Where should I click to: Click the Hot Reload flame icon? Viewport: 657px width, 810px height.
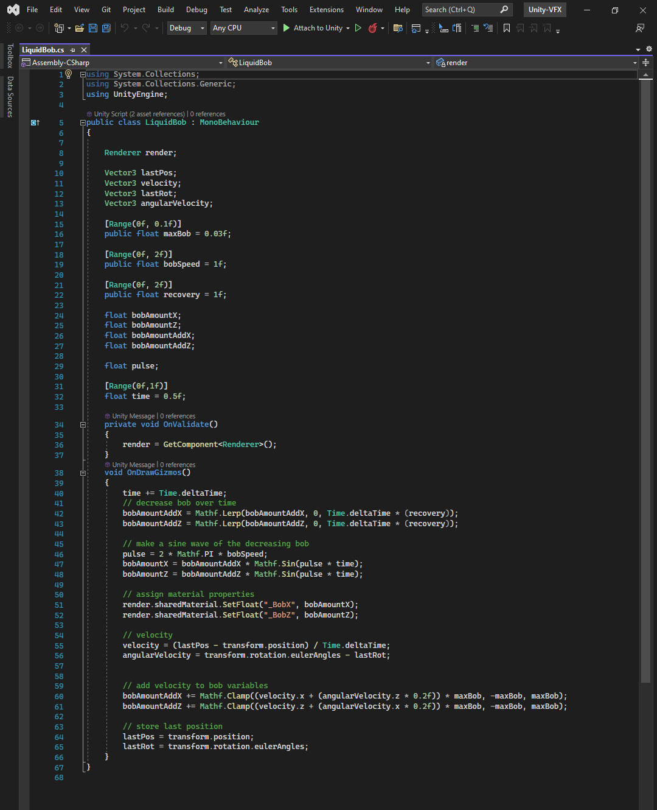[373, 28]
